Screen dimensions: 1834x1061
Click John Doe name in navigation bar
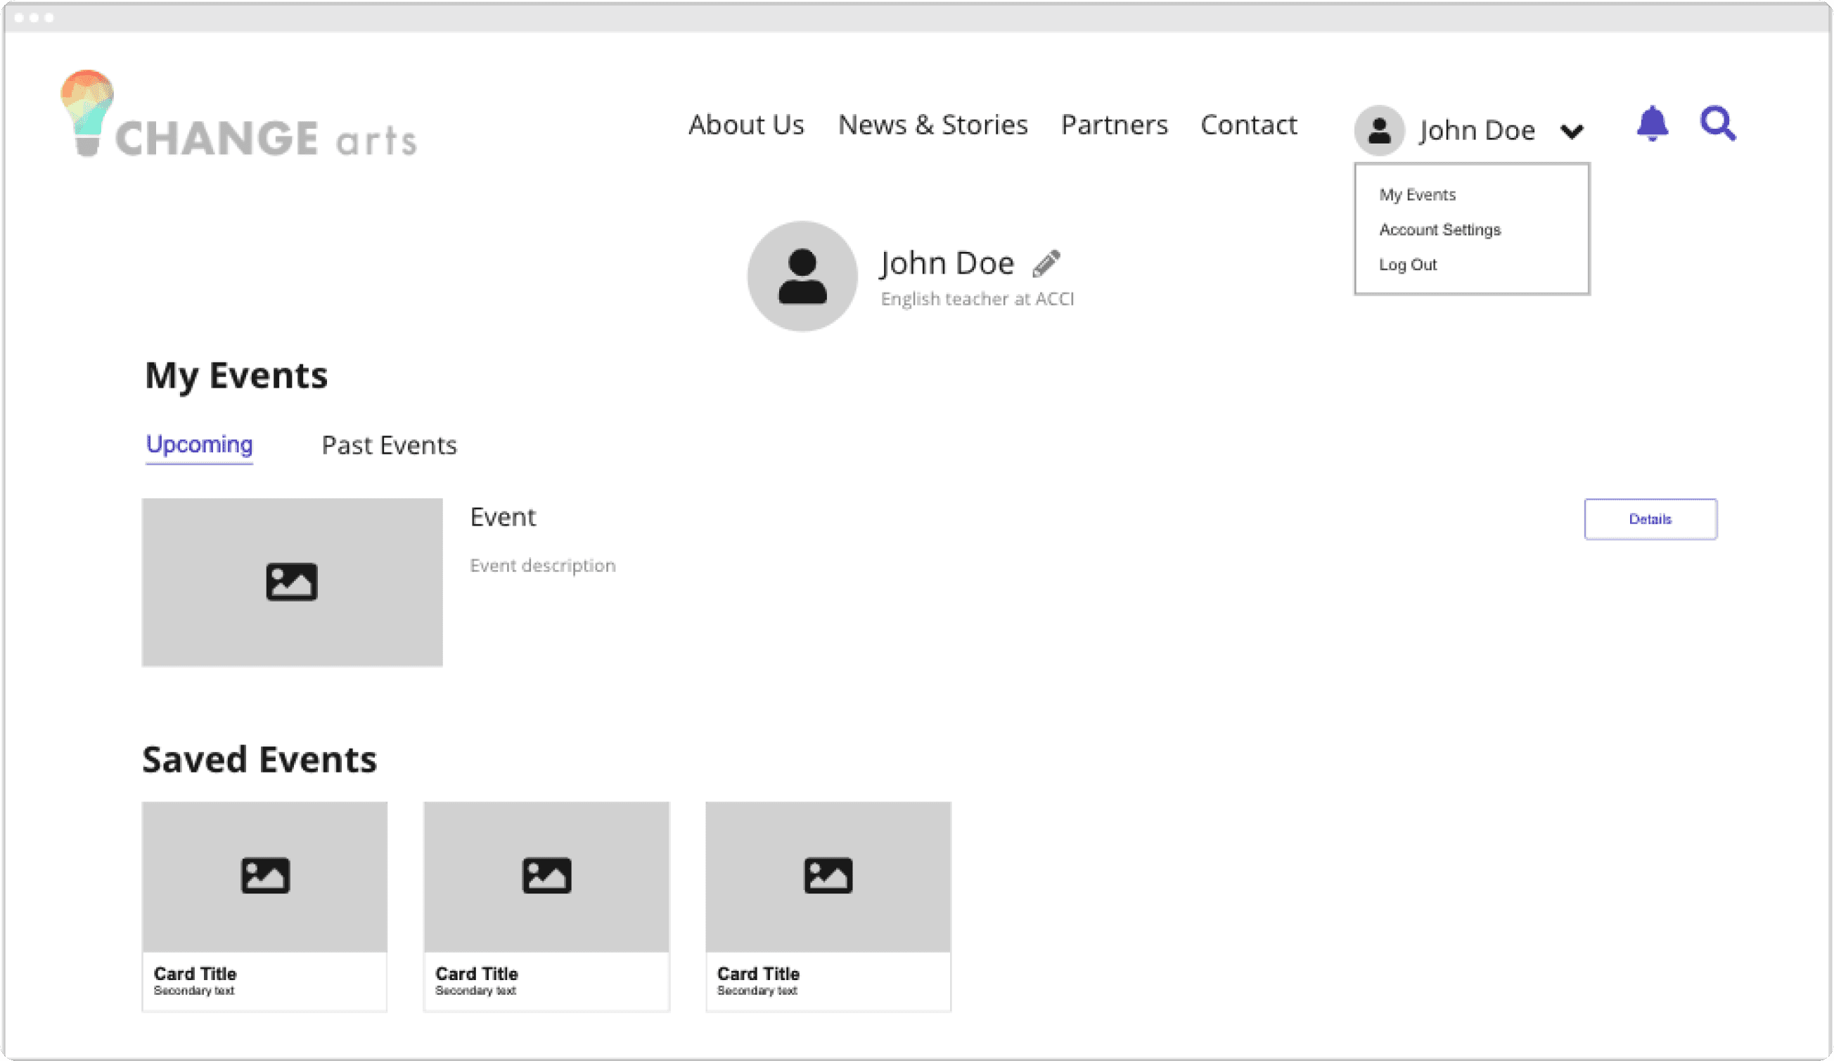click(x=1477, y=131)
